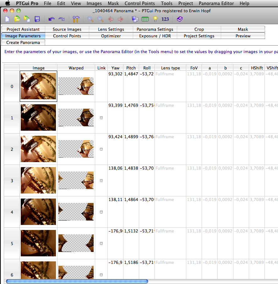Open the Exposure / HDR tab
Image resolution: width=278 pixels, height=284 pixels.
155,36
